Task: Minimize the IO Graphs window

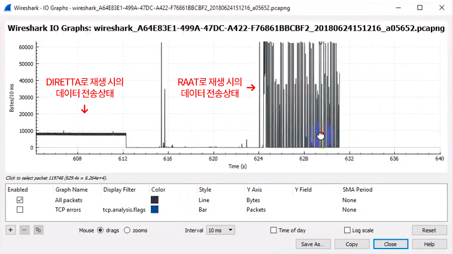Action: click(399, 8)
